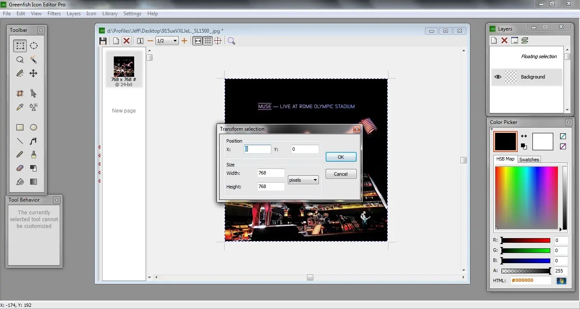Pick the Text tool
This screenshot has width=580, height=309.
34,141
